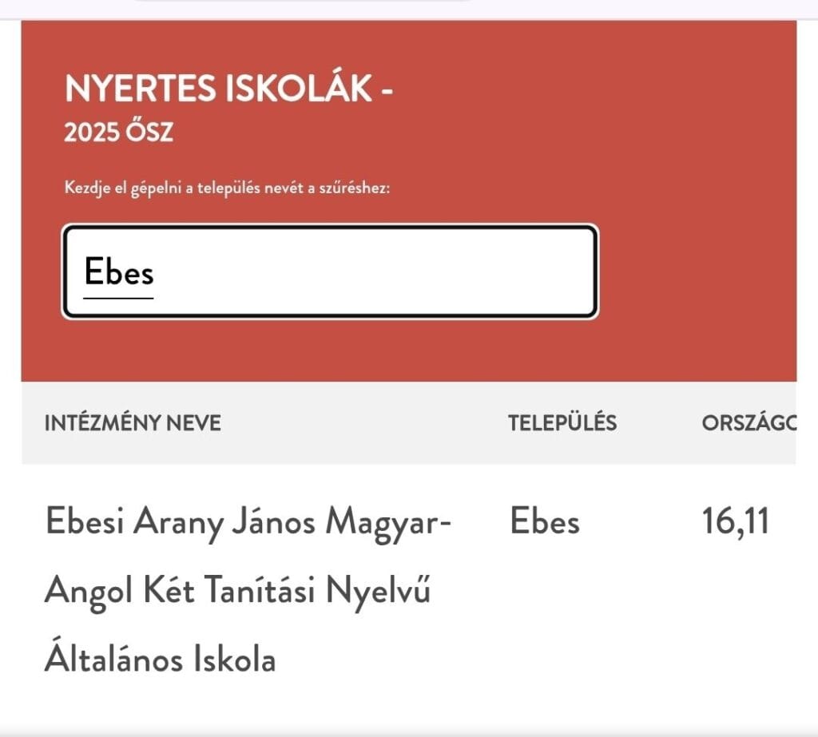The width and height of the screenshot is (818, 737).
Task: Focus the partial address bar at the top edge
Action: (x=304, y=2)
